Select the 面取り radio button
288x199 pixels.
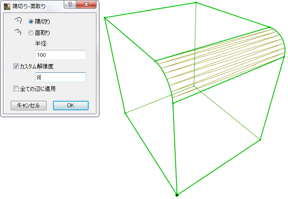coord(31,33)
